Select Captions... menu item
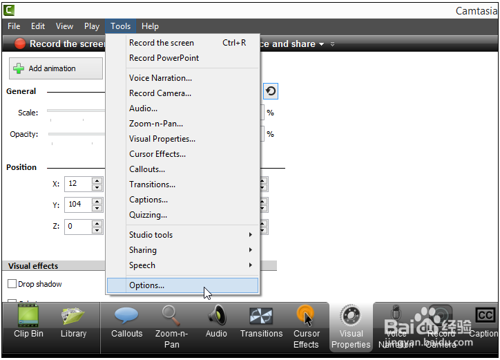 coord(183,200)
